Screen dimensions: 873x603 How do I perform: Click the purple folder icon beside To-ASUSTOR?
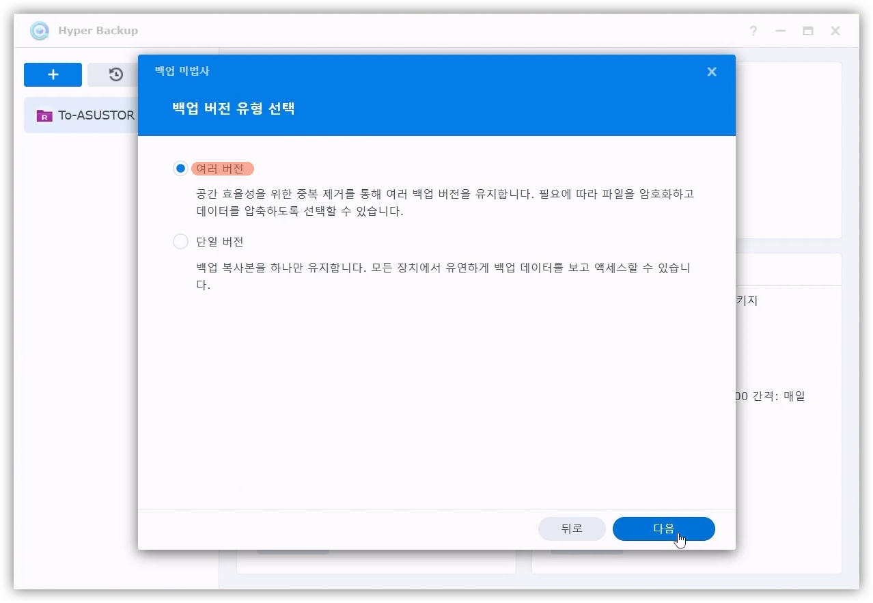pyautogui.click(x=44, y=115)
